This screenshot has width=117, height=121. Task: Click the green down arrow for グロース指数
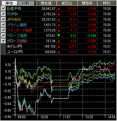[x=59, y=36]
